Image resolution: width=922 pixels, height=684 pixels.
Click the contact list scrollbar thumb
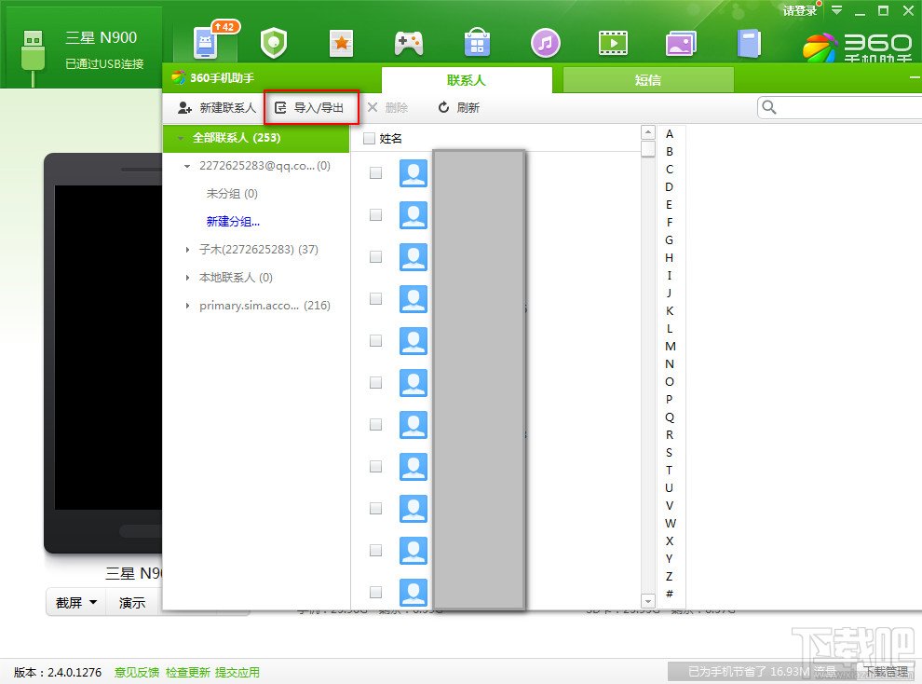(x=648, y=149)
